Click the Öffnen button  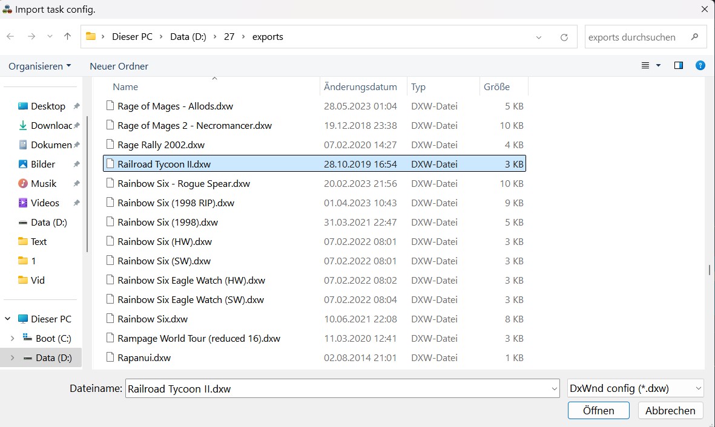click(598, 411)
